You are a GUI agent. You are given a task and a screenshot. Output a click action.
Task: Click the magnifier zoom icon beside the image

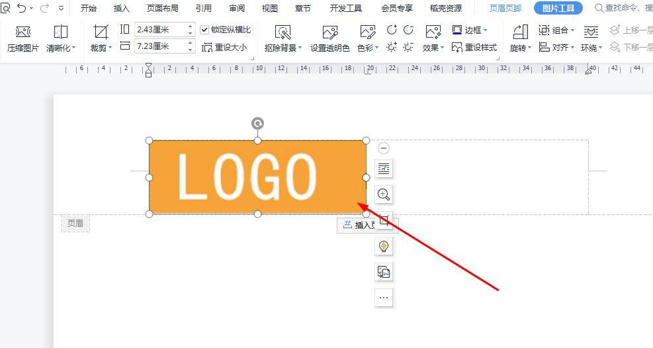(x=384, y=195)
